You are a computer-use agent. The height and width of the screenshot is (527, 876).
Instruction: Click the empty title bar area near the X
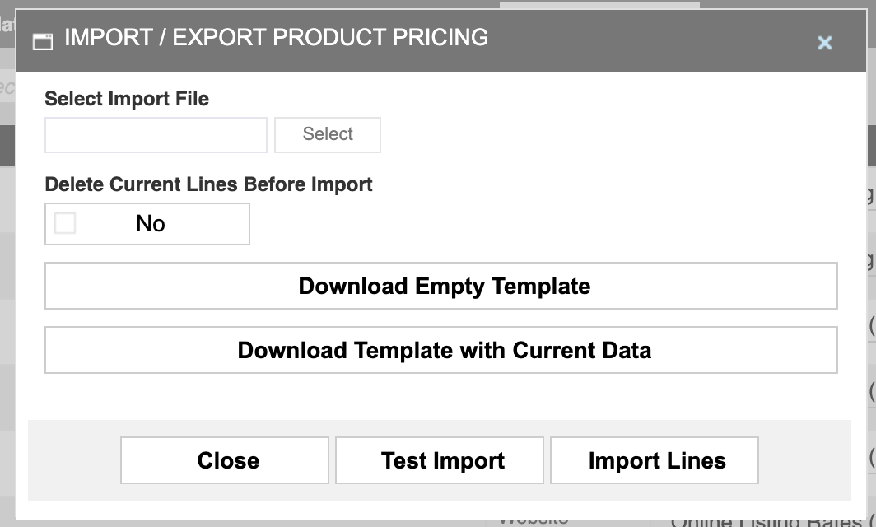point(700,41)
